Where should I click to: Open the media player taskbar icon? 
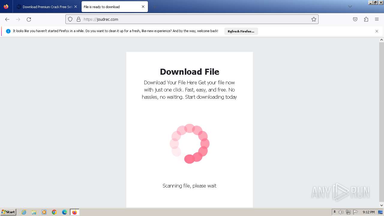pyautogui.click(x=44, y=212)
